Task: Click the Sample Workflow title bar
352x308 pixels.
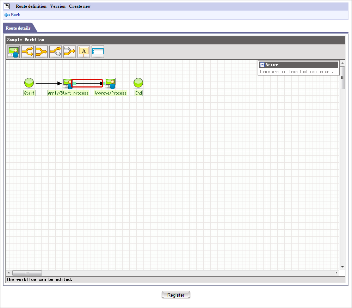Action: click(175, 40)
